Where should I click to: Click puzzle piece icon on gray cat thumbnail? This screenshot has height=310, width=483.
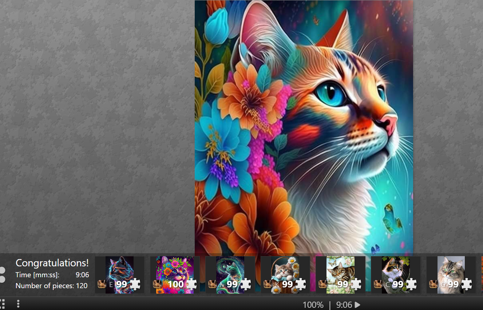466,284
